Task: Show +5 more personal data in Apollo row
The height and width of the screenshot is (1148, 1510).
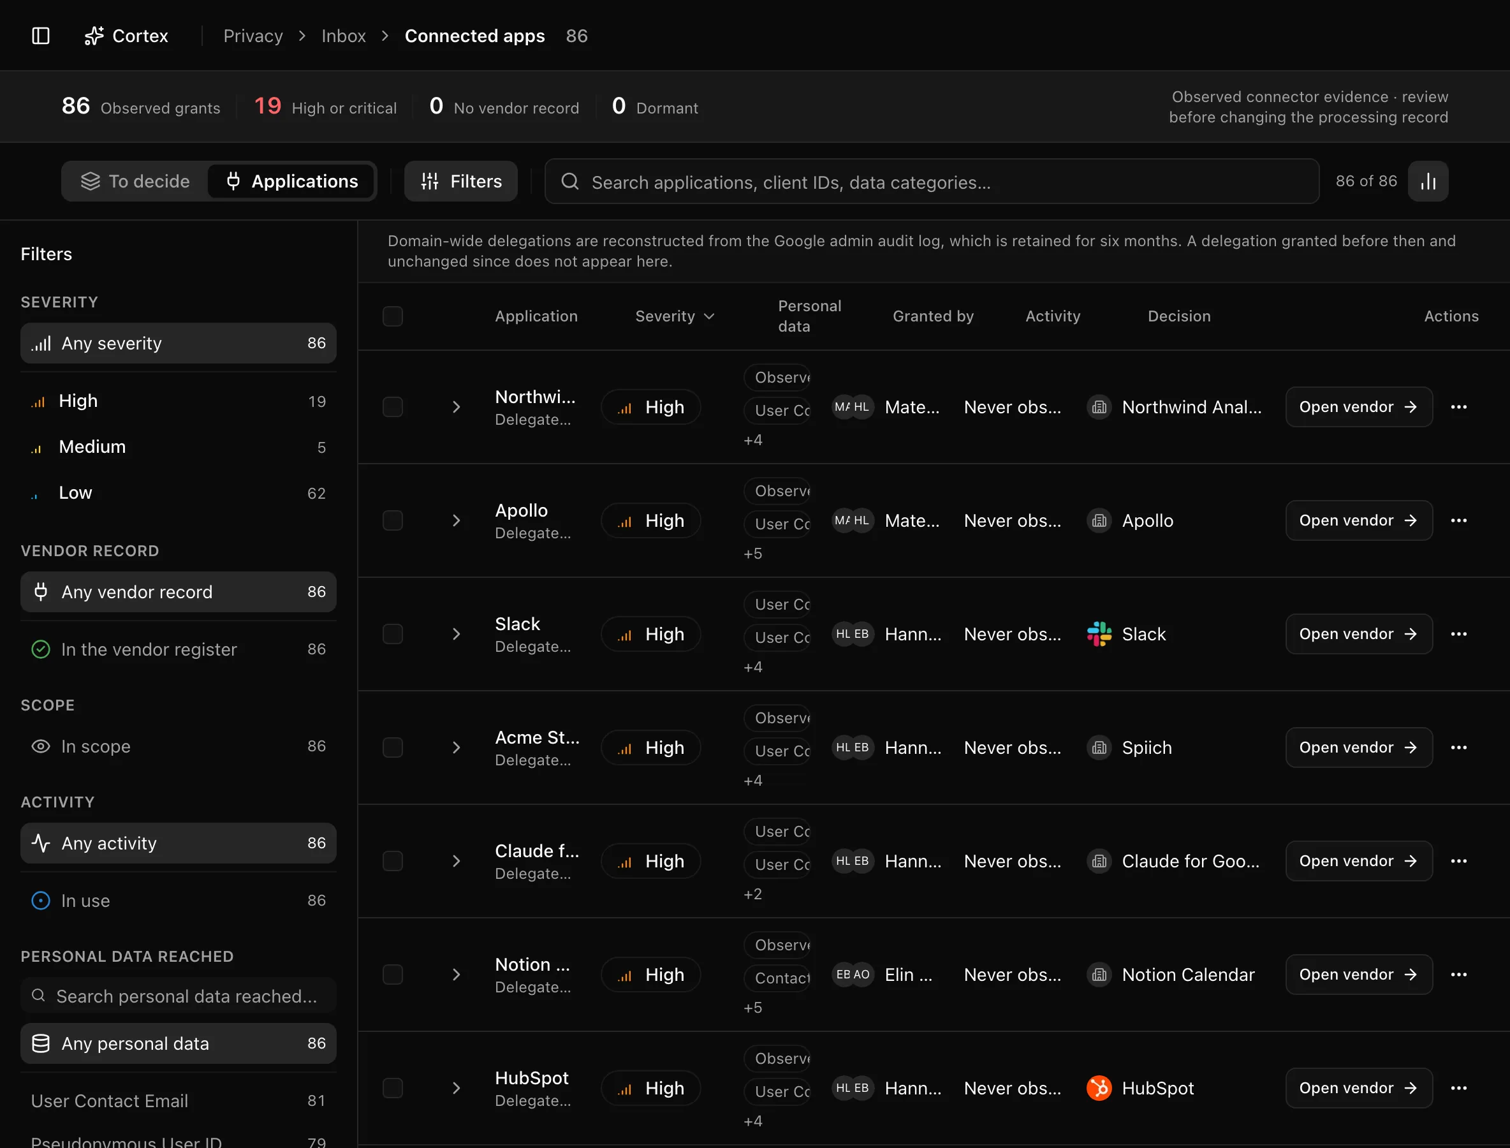Action: coord(753,554)
